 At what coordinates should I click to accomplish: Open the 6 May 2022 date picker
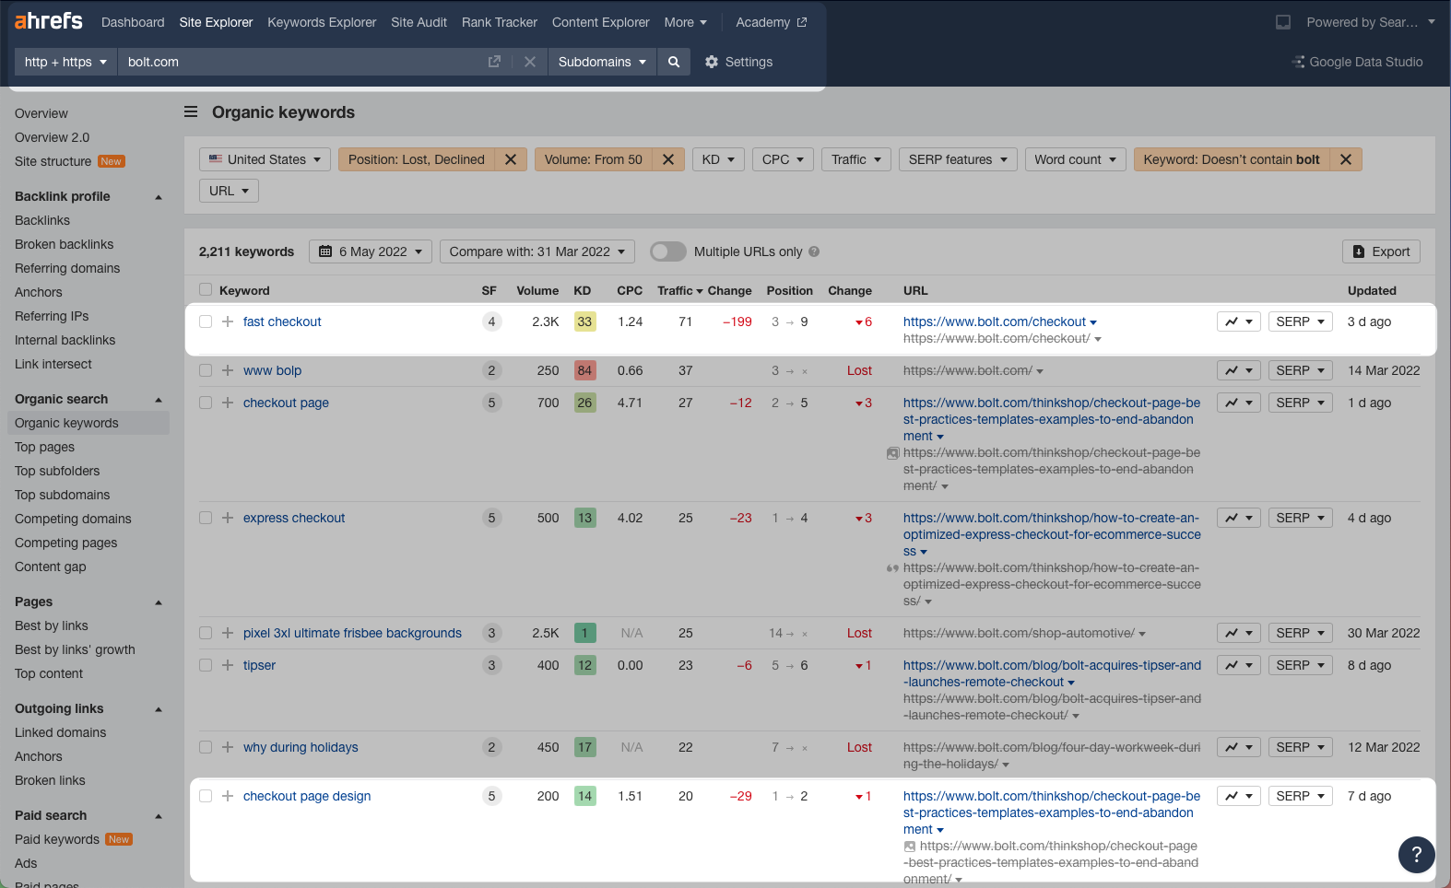click(371, 251)
